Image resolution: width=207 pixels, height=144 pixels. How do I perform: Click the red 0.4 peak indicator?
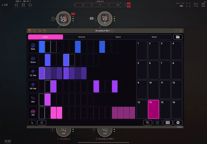click(x=73, y=14)
